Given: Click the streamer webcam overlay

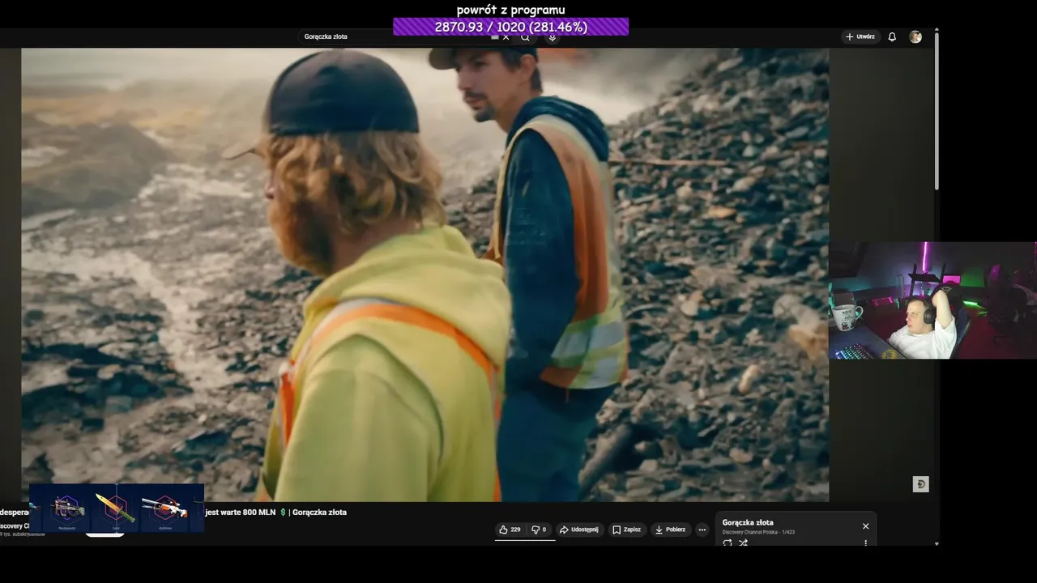Looking at the screenshot, I should 932,300.
